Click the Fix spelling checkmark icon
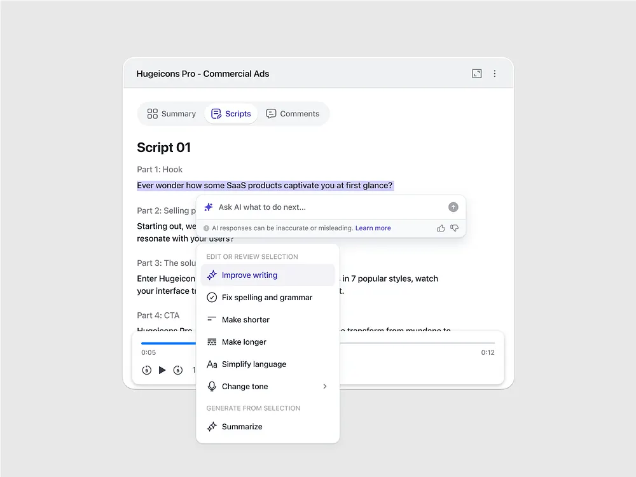Image resolution: width=636 pixels, height=477 pixels. click(212, 297)
